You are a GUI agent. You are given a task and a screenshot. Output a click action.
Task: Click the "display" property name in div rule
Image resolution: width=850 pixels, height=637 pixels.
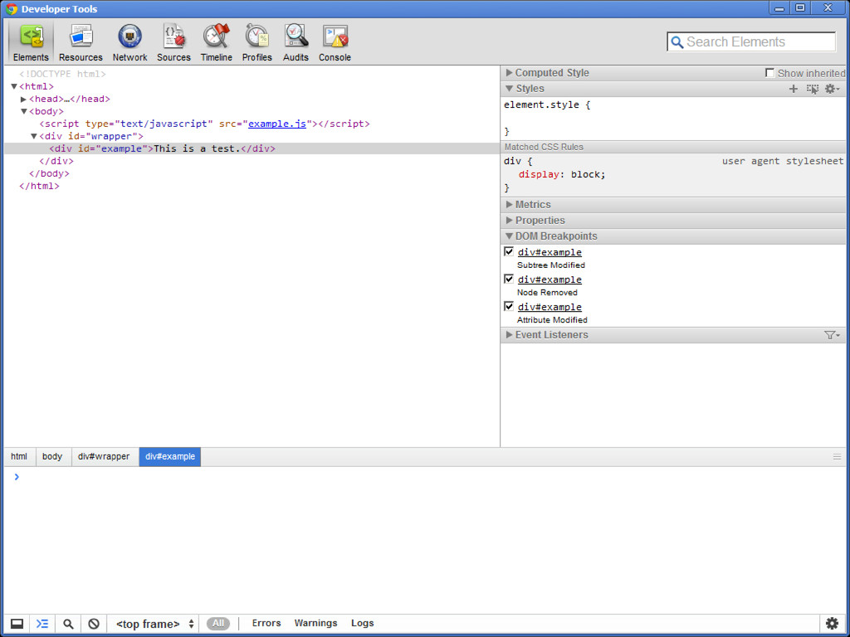pyautogui.click(x=538, y=174)
